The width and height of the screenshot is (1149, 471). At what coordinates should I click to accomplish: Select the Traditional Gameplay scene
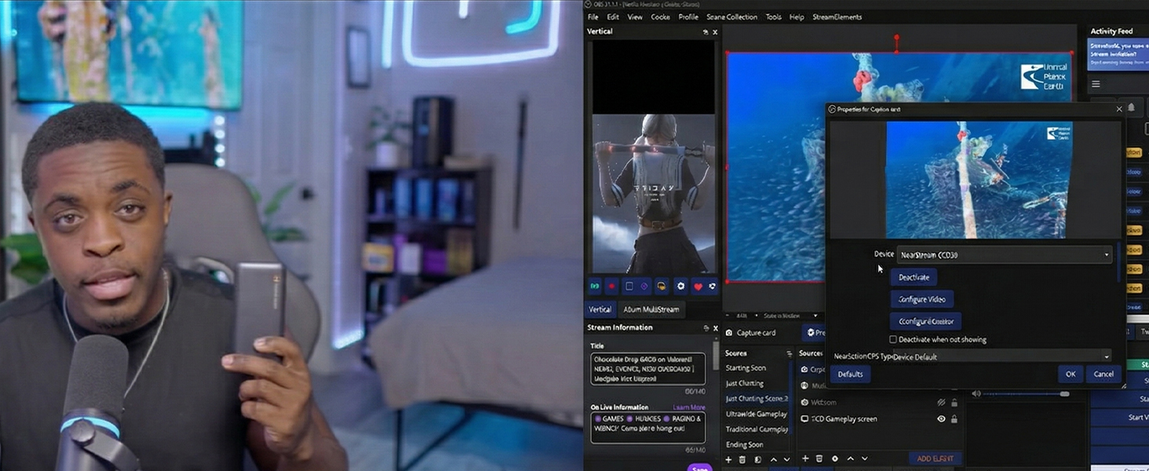(756, 429)
